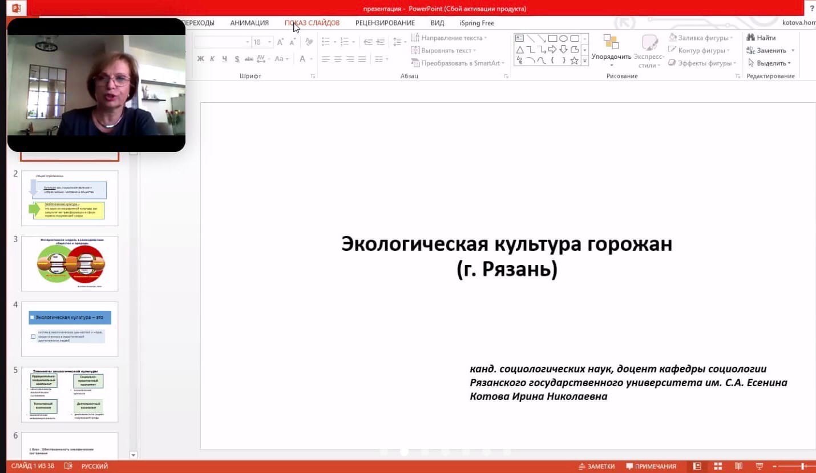Open iSpring Free tab
Viewport: 816px width, 473px height.
point(477,23)
